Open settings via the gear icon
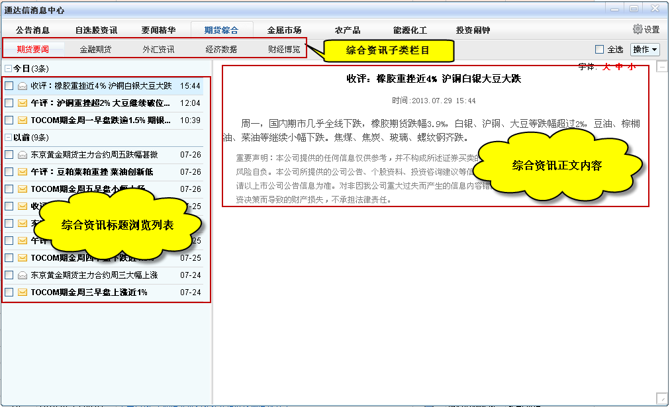670x407 pixels. pyautogui.click(x=638, y=30)
